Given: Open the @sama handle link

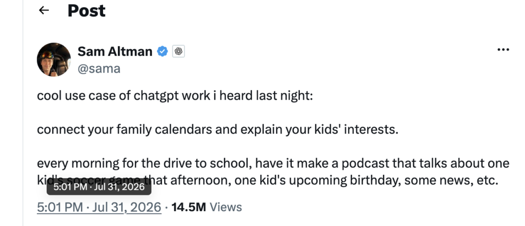Looking at the screenshot, I should point(99,69).
